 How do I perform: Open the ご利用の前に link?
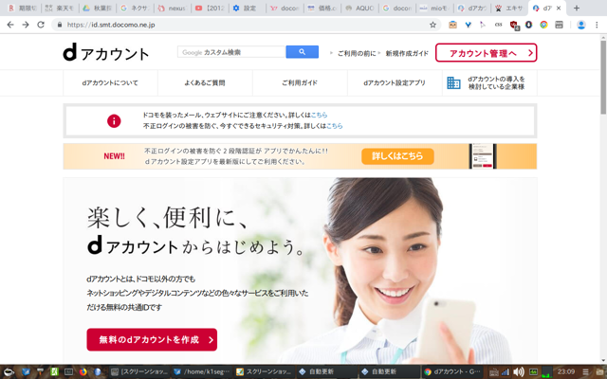coord(357,53)
